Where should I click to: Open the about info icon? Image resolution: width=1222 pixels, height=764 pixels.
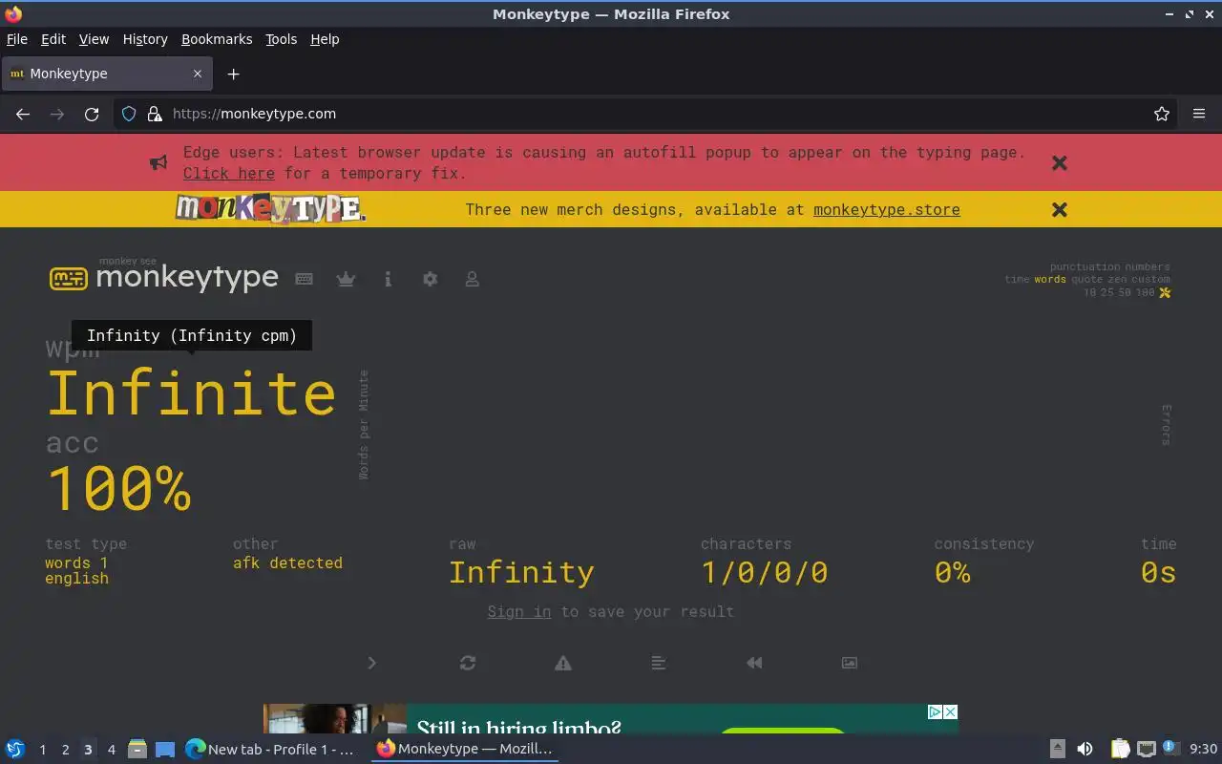[388, 279]
